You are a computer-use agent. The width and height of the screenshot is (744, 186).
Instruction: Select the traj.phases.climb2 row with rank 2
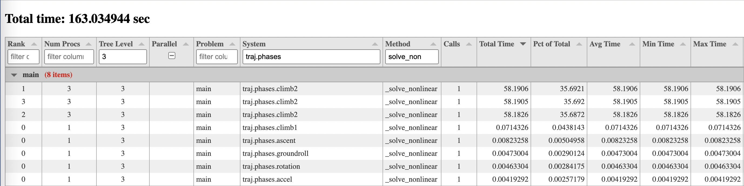pyautogui.click(x=374, y=115)
